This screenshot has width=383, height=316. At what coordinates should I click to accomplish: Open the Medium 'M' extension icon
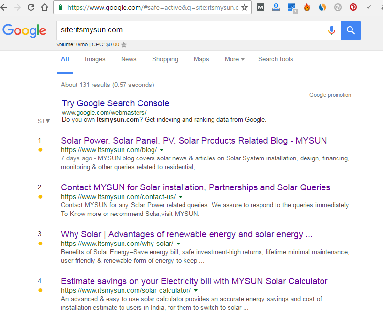click(260, 8)
